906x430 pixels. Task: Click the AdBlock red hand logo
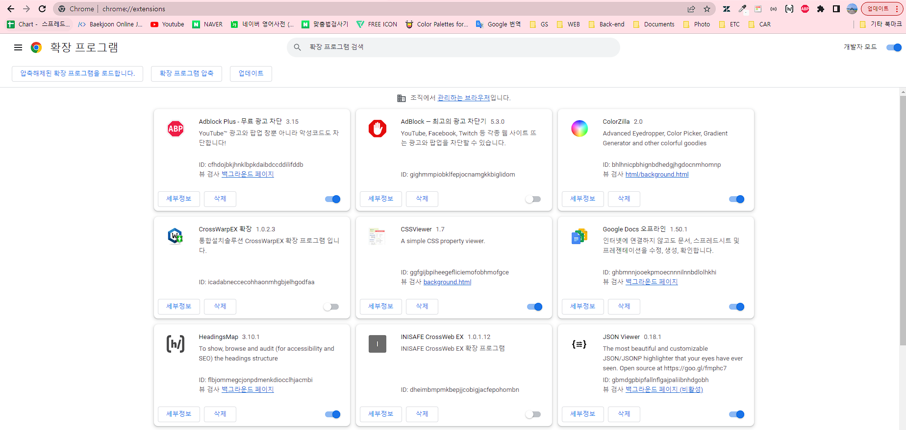pos(377,129)
